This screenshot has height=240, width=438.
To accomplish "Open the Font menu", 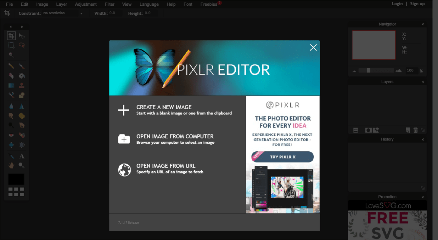I will [x=188, y=4].
